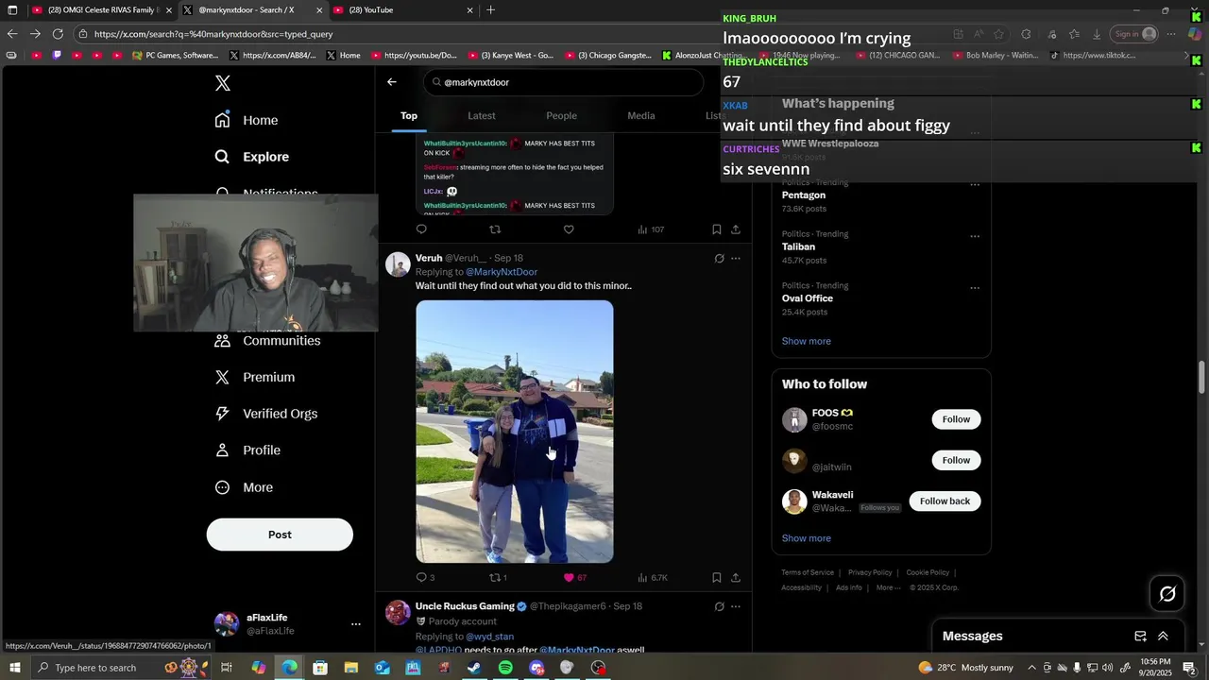This screenshot has width=1209, height=680.
Task: Open options for Pentagon trend
Action: 975,185
